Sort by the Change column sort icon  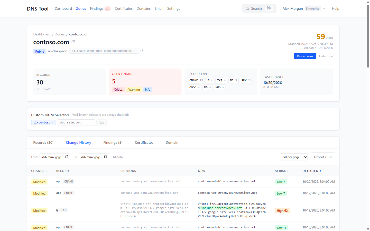pos(46,171)
